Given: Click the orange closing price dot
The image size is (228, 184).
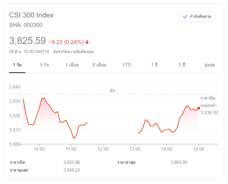Looking at the screenshot, I should [x=199, y=108].
